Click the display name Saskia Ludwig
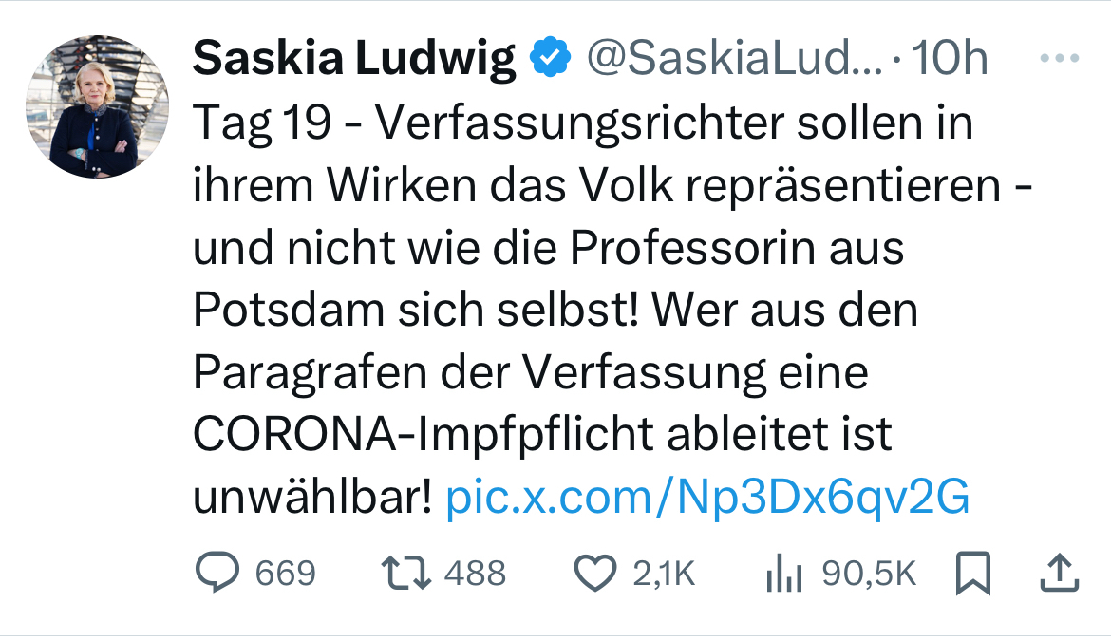This screenshot has height=641, width=1111. (354, 59)
